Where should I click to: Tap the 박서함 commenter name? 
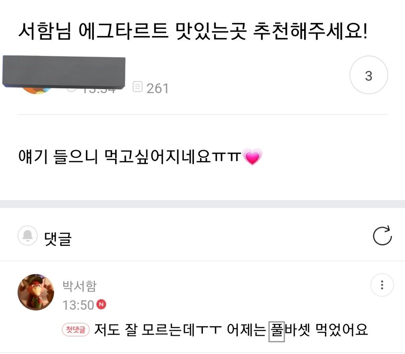tap(79, 286)
